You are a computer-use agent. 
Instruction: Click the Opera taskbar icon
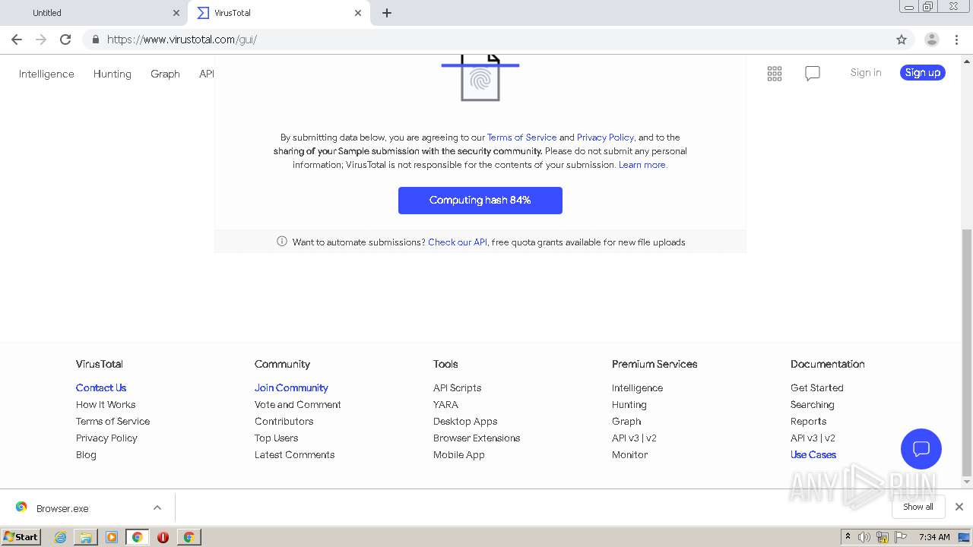[x=163, y=537]
